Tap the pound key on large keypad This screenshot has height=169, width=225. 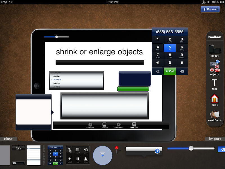click(182, 63)
